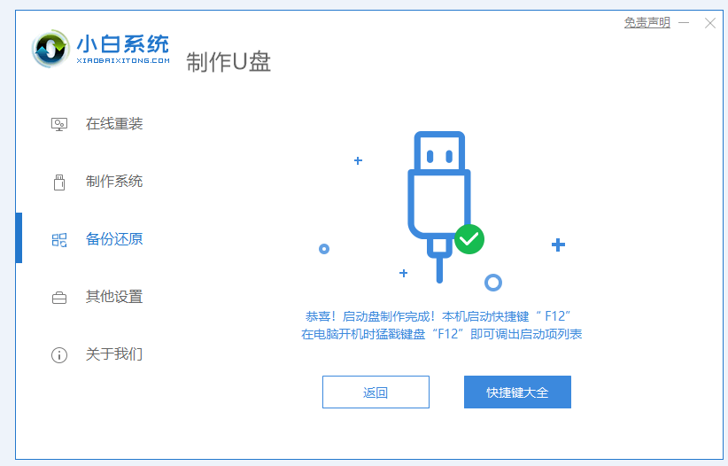
Task: Click the XIAOBAIXITONG.COM brand text
Action: 123,60
